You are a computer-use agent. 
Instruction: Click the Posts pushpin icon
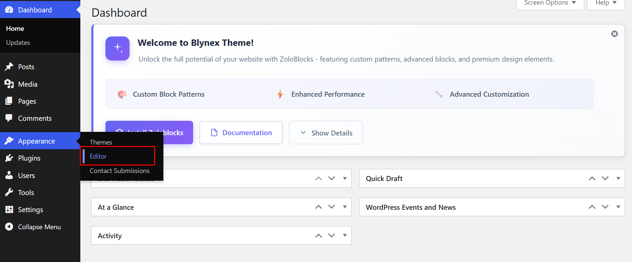click(9, 67)
